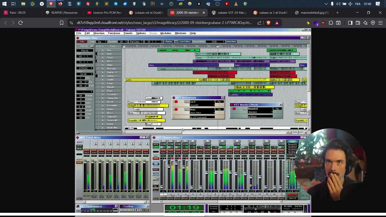Show hidden system tray icons chevron

pyautogui.click(x=326, y=4)
